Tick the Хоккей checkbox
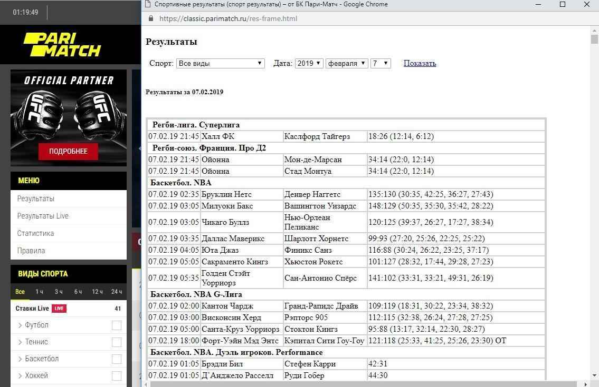The width and height of the screenshot is (599, 387). coord(117,375)
